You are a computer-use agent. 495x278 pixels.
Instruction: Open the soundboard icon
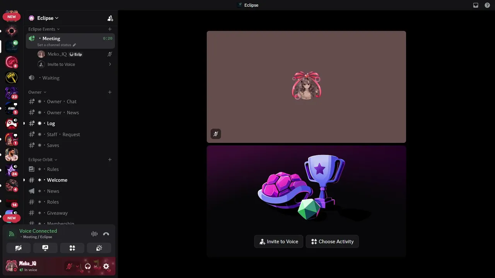[x=99, y=248]
